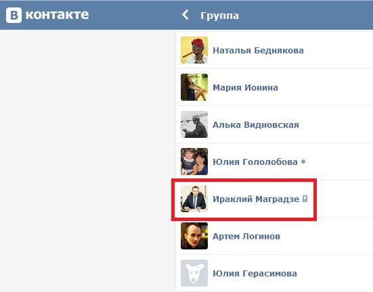
Task: Open the profile link Мария Ионина
Action: pyautogui.click(x=245, y=87)
